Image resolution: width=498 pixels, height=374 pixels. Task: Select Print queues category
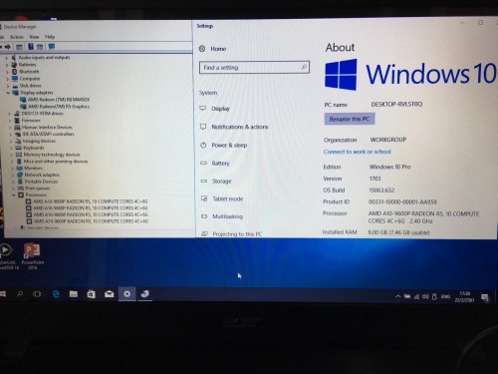point(38,188)
